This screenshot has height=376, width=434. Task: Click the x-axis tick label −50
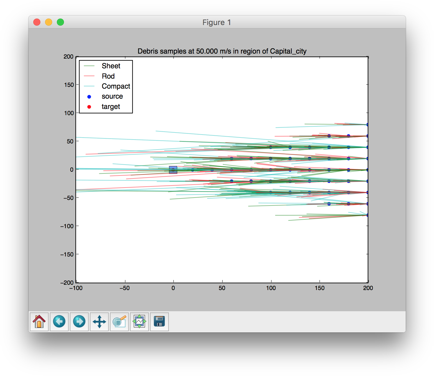pos(125,288)
